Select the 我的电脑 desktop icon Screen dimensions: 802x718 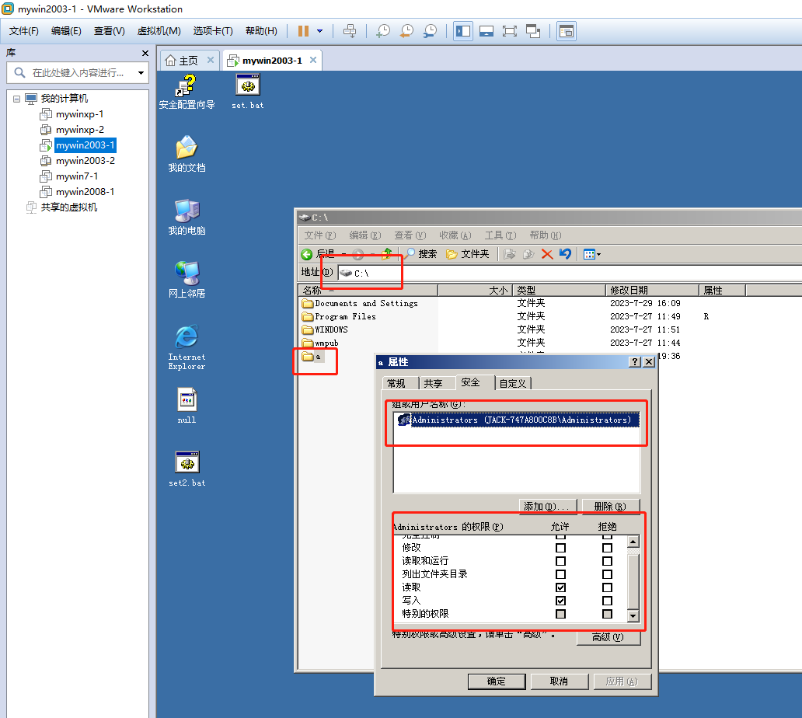click(187, 218)
